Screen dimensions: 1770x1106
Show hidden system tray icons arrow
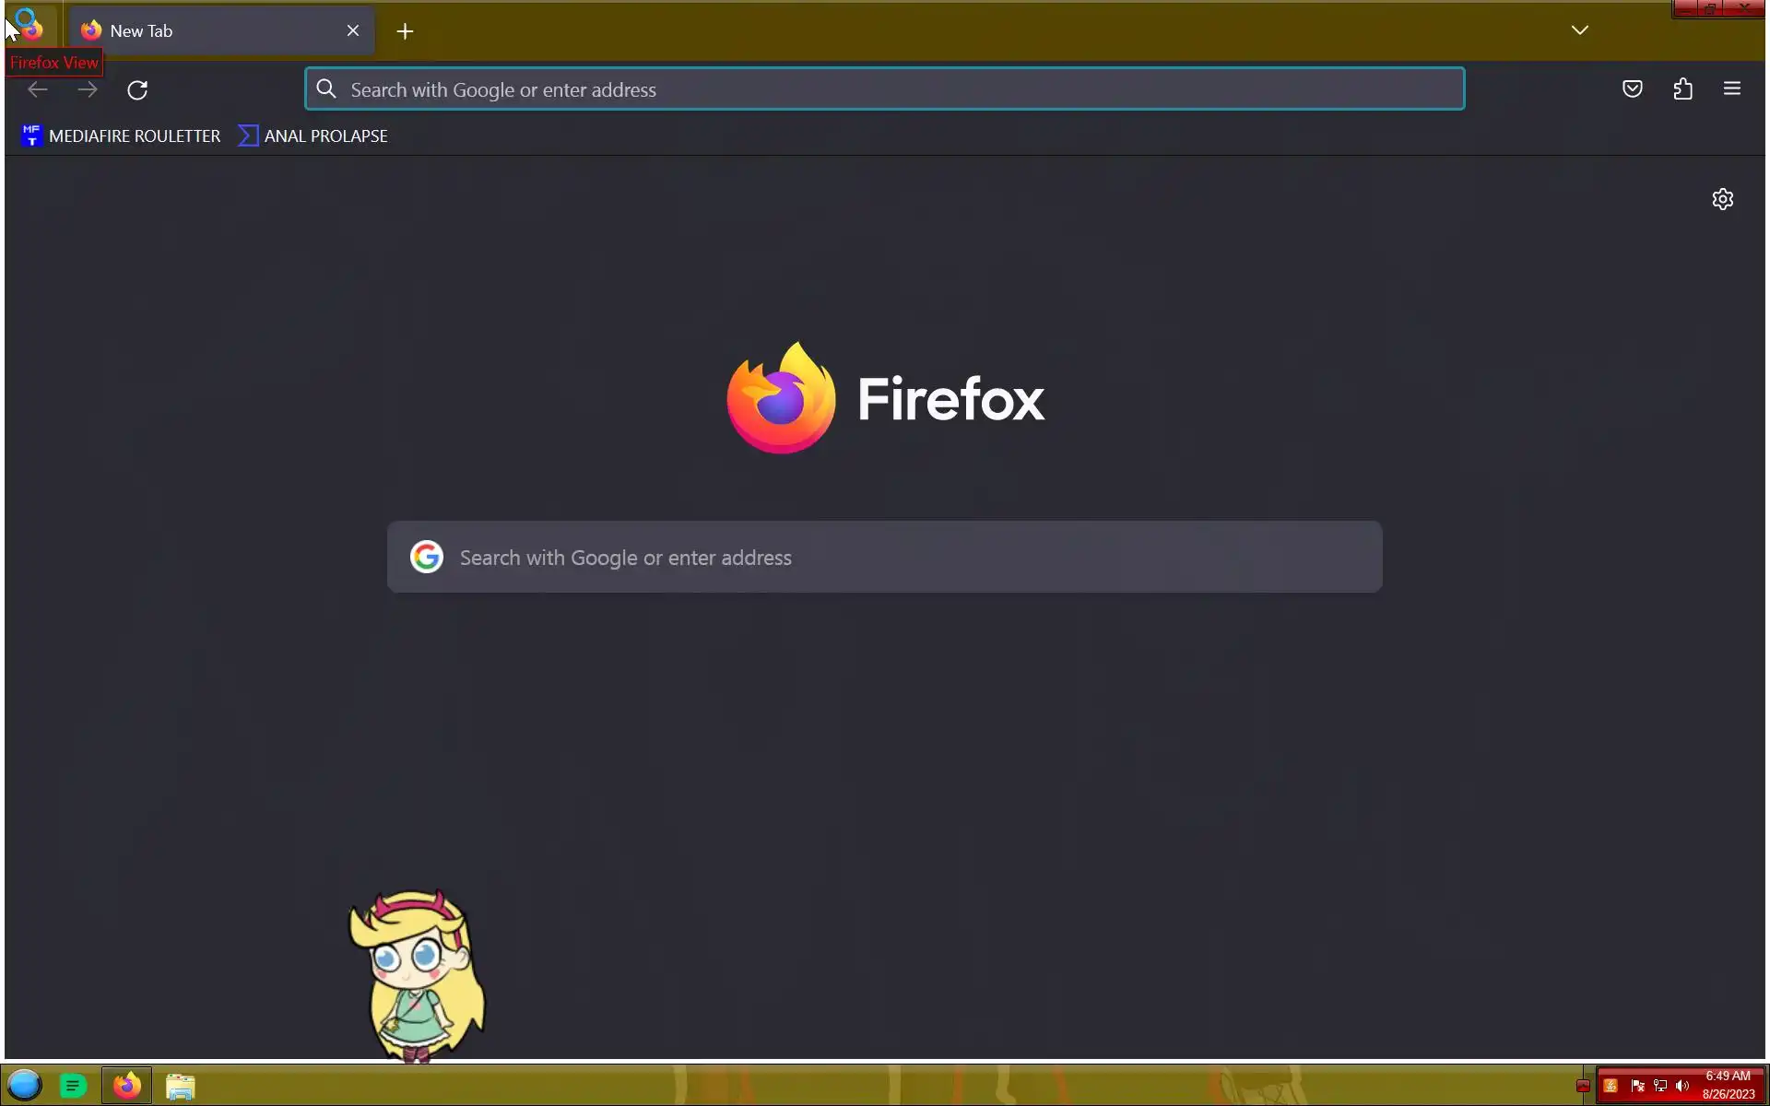point(1583,1086)
